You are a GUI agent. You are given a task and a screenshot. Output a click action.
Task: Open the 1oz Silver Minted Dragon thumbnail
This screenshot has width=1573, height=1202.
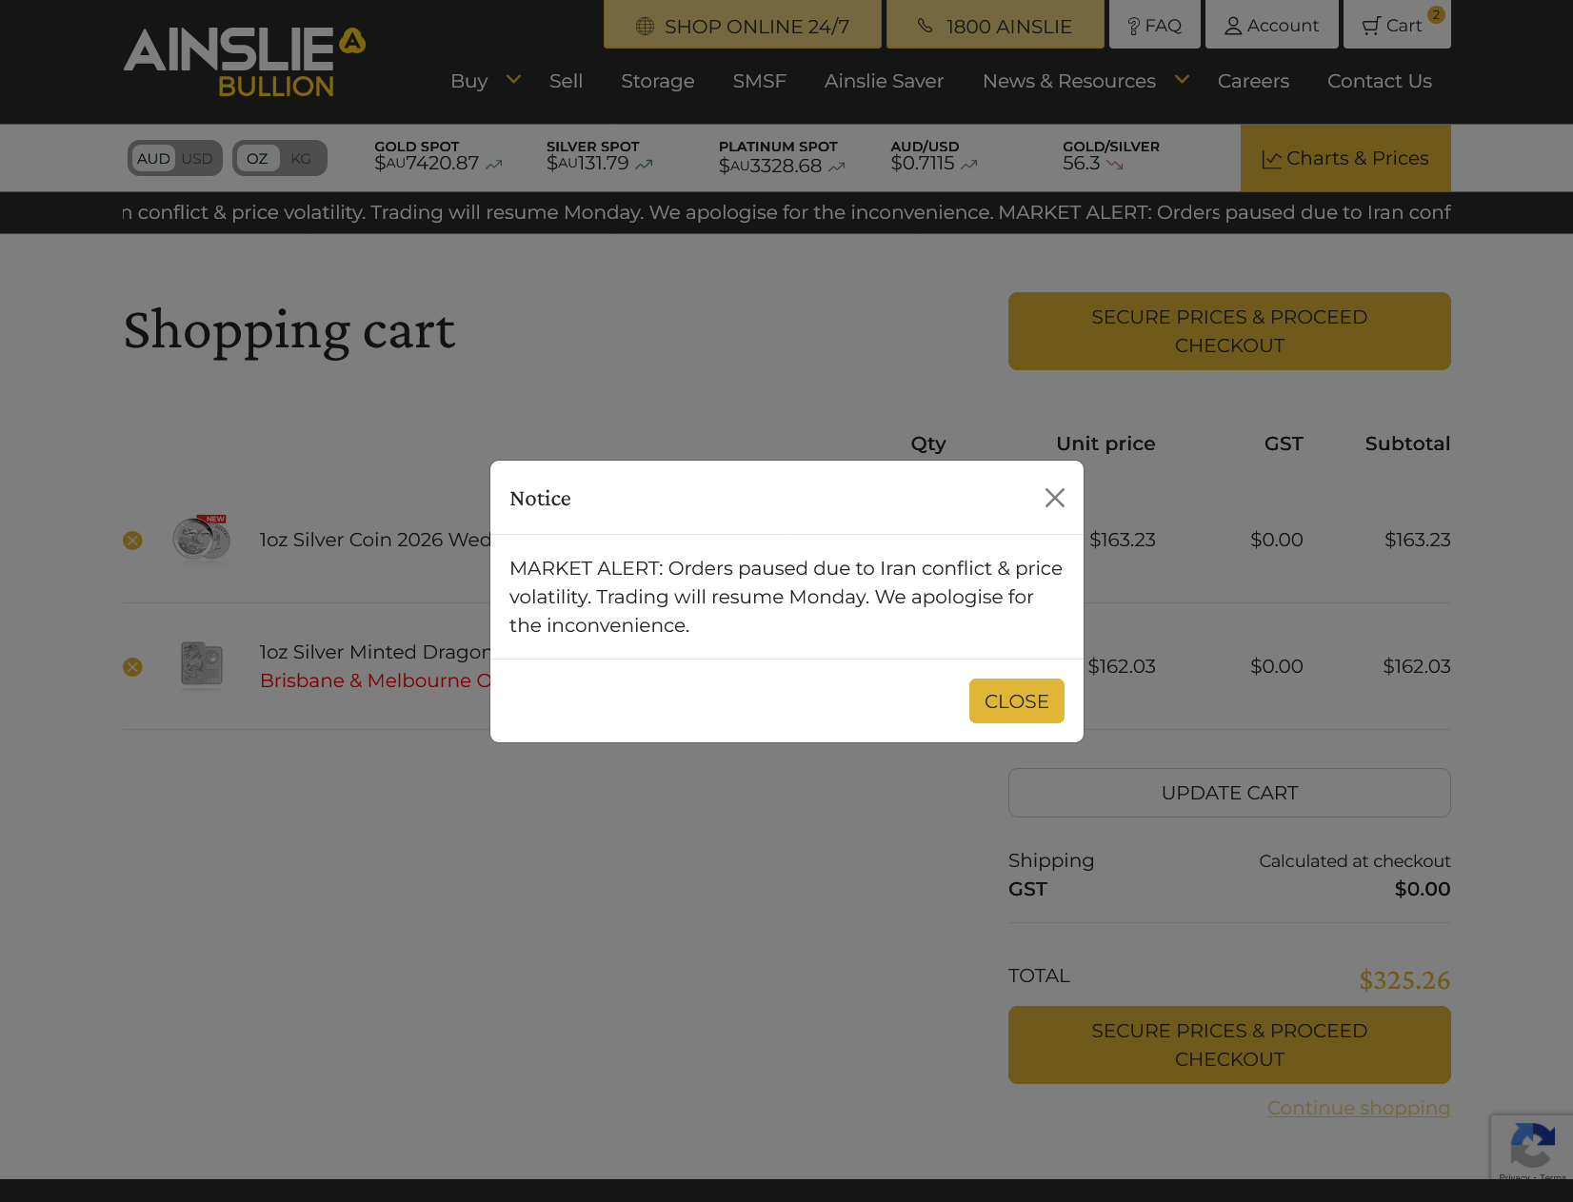coord(202,664)
